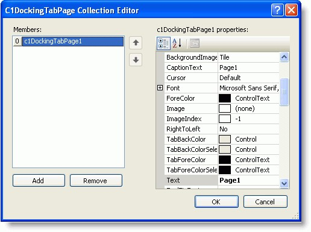Select the Cursor property name
Viewport: 311px width, 232px height.
[x=191, y=78]
